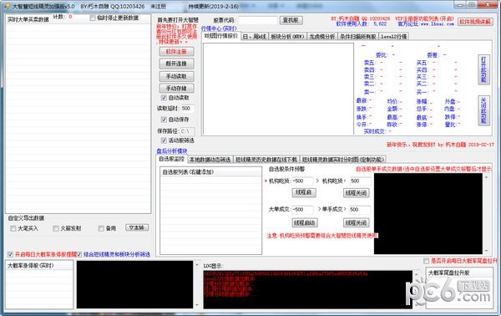Enable the 临时停止更新数据 checkbox
The width and height of the screenshot is (501, 316).
[x=93, y=18]
